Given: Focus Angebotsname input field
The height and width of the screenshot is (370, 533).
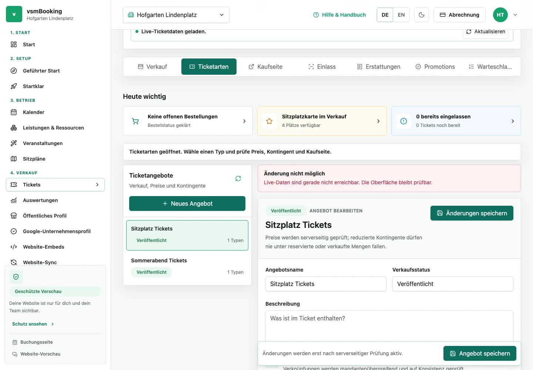Looking at the screenshot, I should pos(326,284).
